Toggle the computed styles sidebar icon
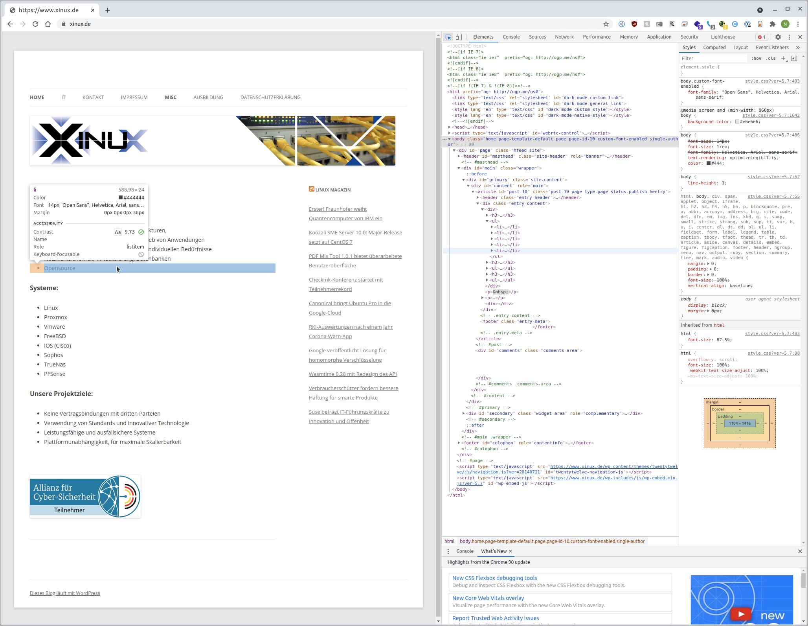This screenshot has height=626, width=808. click(794, 58)
